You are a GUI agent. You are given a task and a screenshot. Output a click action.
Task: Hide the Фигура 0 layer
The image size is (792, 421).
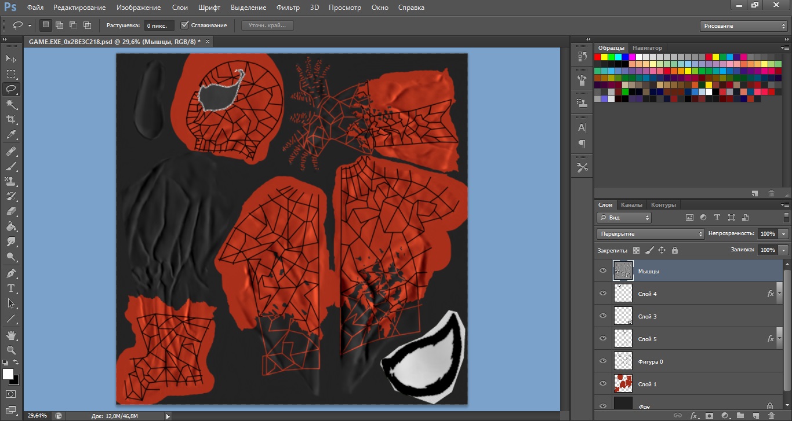pyautogui.click(x=603, y=361)
